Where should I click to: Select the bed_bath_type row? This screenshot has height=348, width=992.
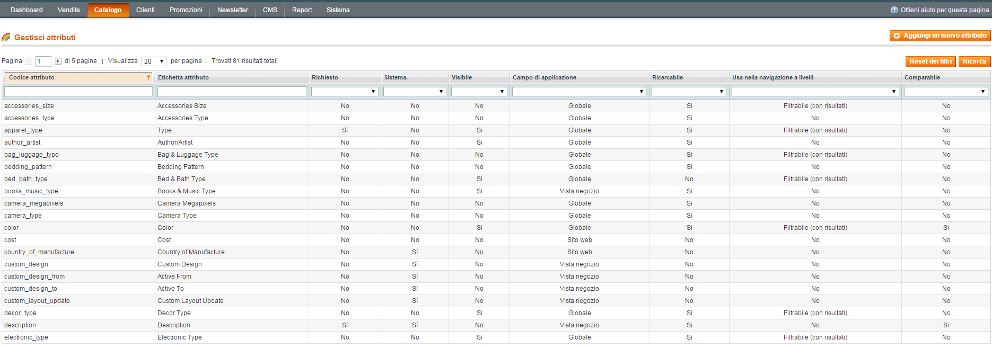(496, 179)
